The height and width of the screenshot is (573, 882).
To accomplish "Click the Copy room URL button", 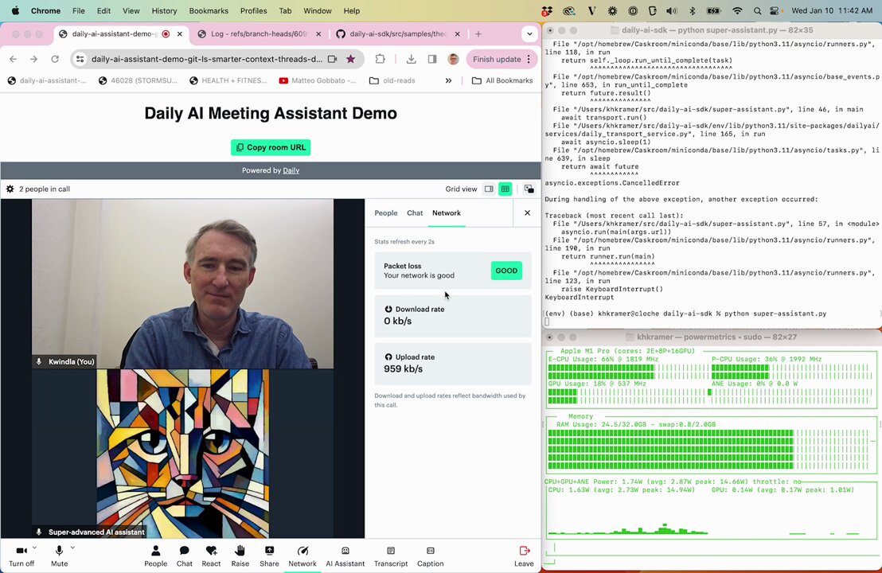I will coord(271,147).
